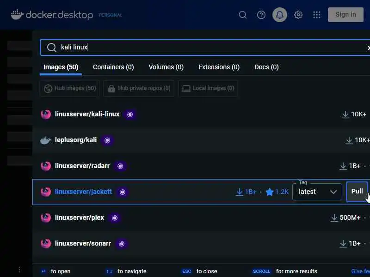Switch to the Volumes (0) tab
The height and width of the screenshot is (277, 370).
(166, 67)
